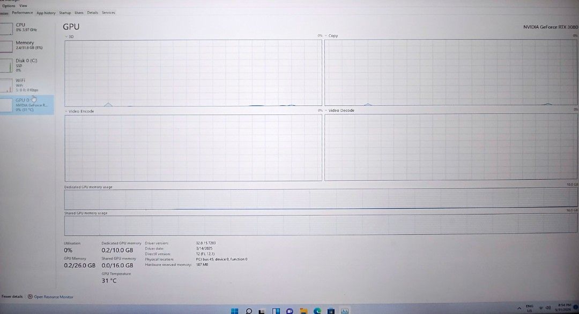The width and height of the screenshot is (579, 314).
Task: Switch to the Startup tab
Action: [65, 13]
